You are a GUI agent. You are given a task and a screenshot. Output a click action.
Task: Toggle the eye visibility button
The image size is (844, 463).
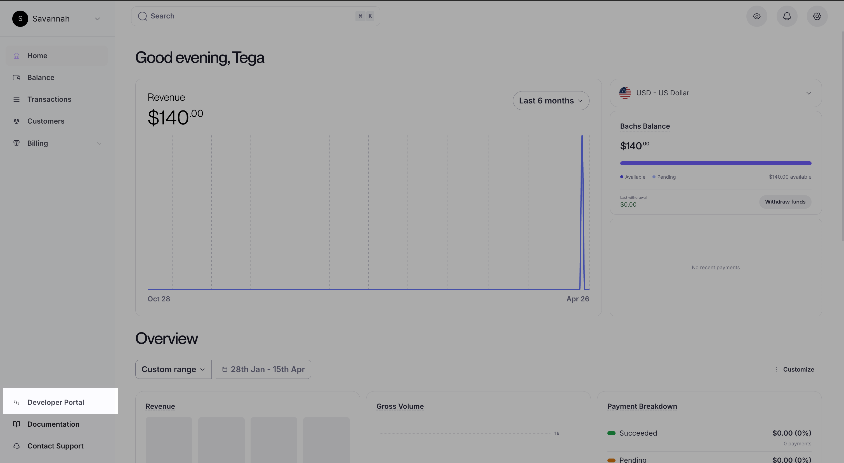click(756, 16)
